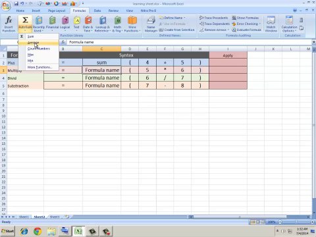The image size is (316, 237).
Task: Switch to the Insert ribbon tab
Action: (x=36, y=11)
